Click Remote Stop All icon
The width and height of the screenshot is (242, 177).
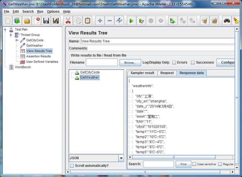click(183, 20)
